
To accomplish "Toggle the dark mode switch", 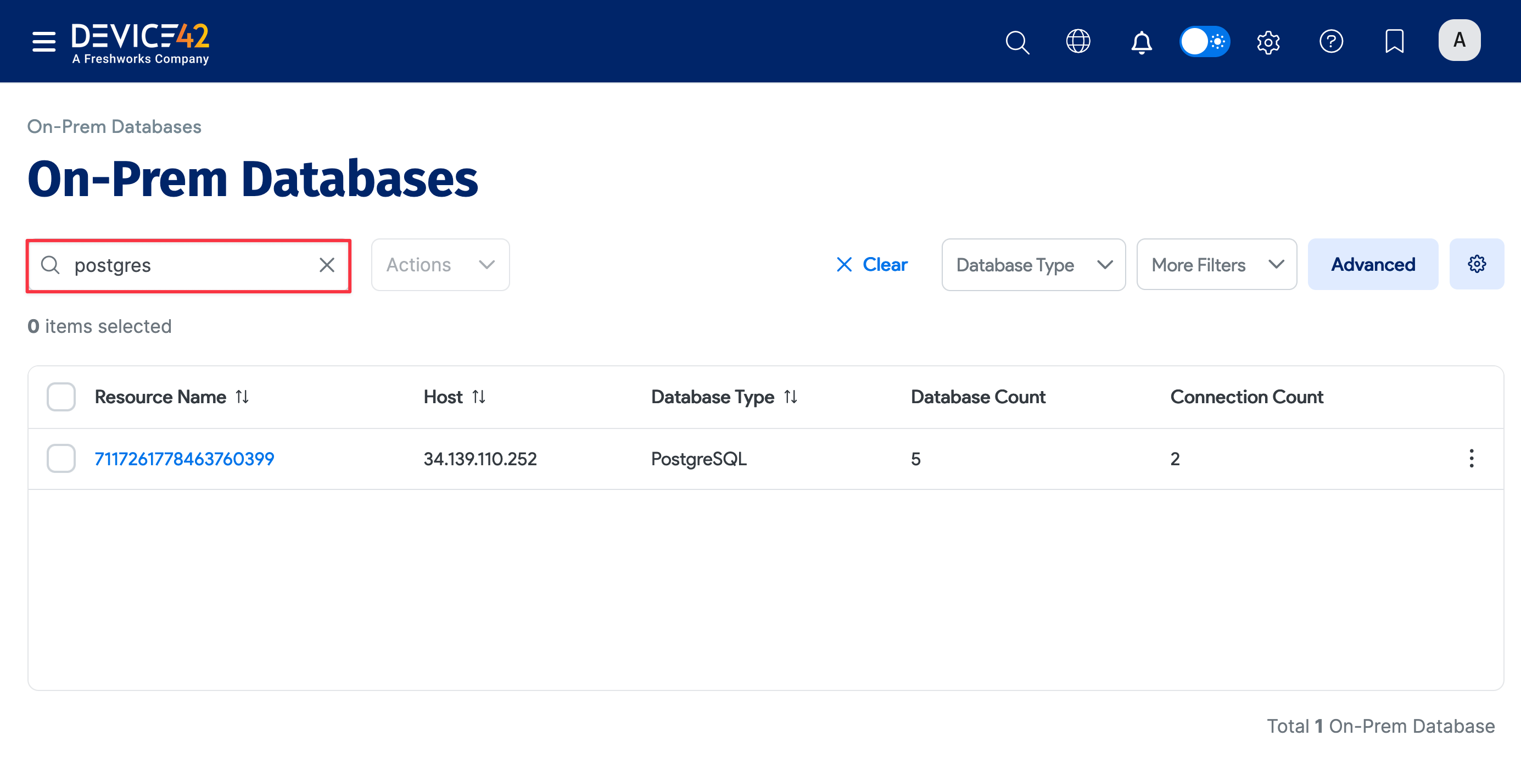I will tap(1205, 41).
